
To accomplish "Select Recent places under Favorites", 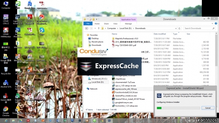I will click(x=97, y=42).
